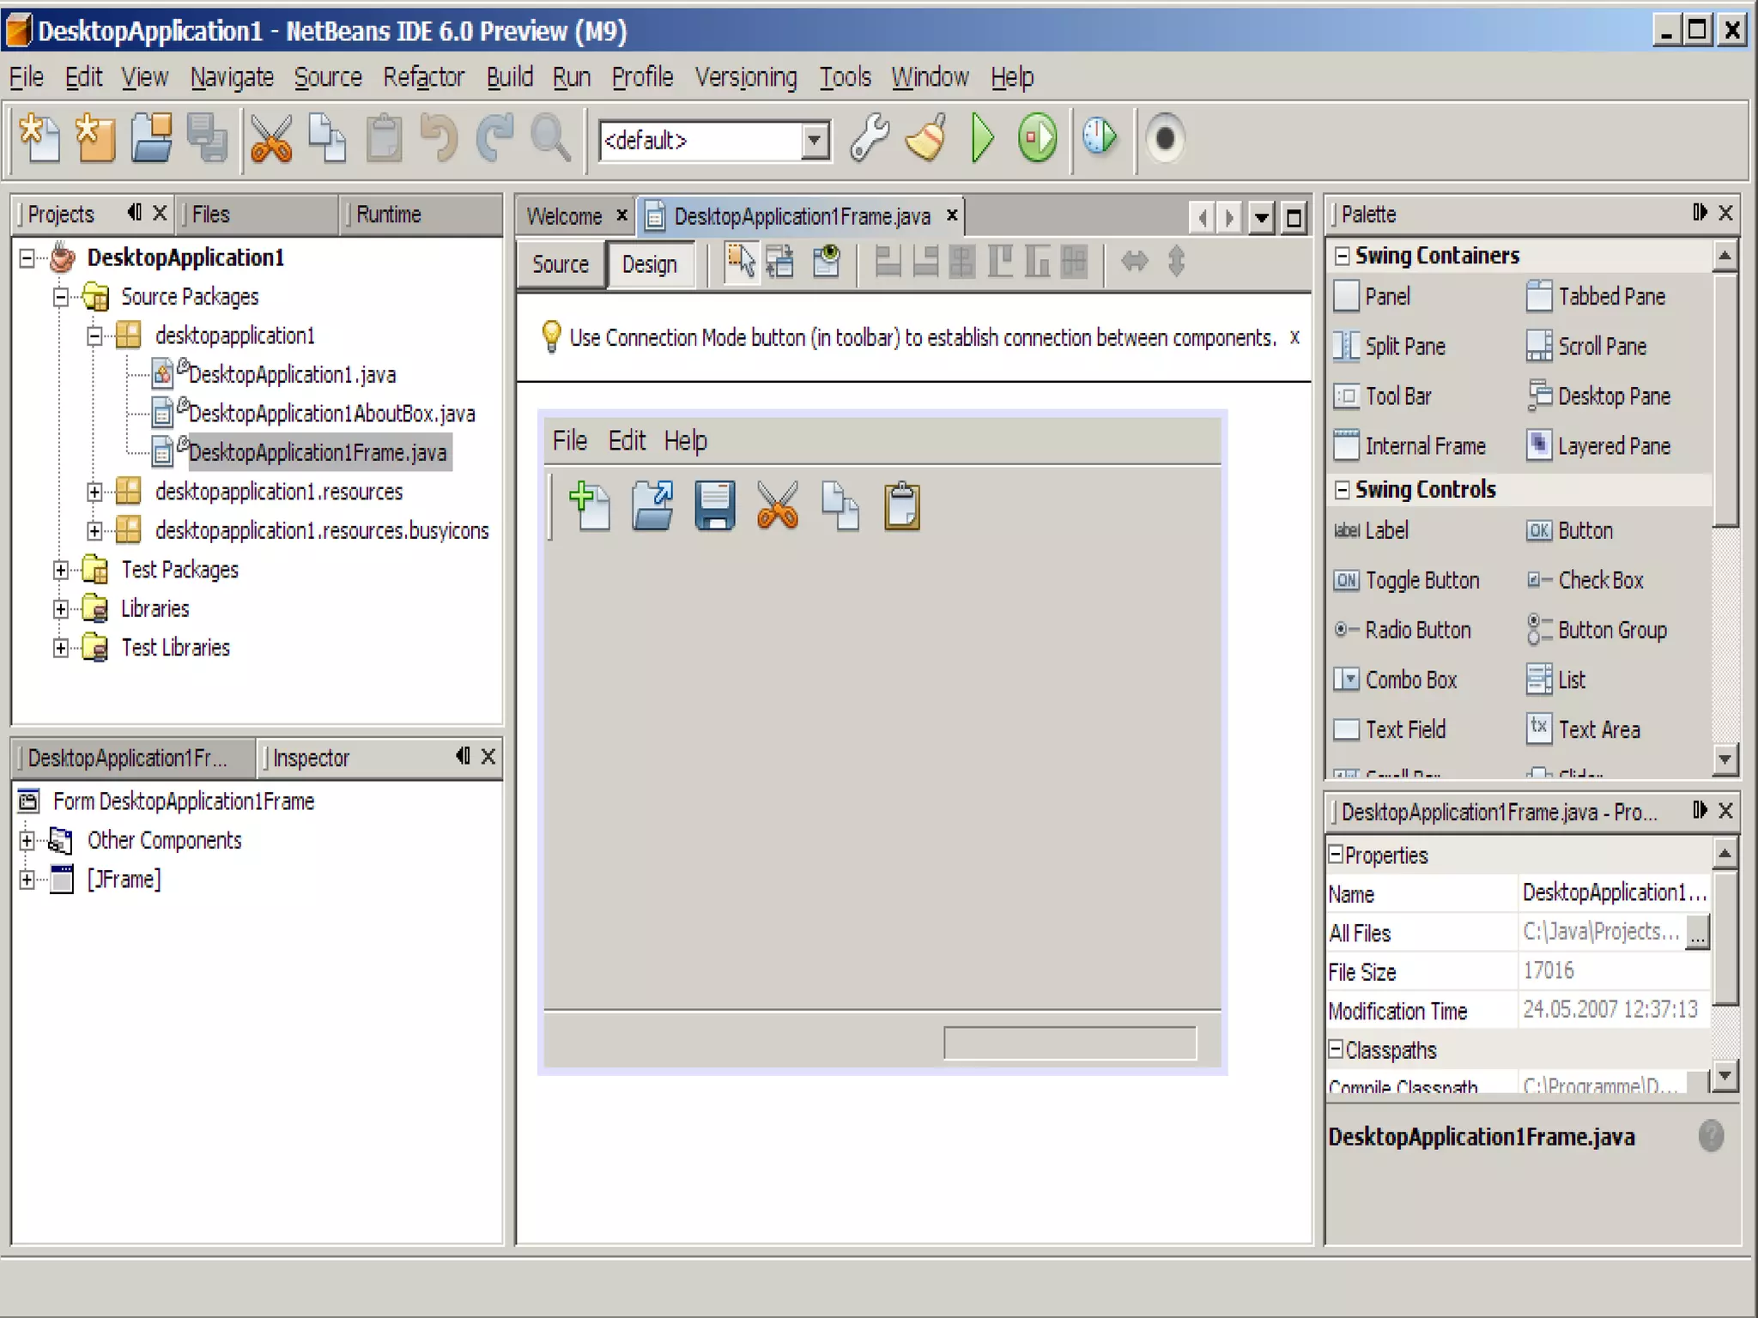Collapse the Swing Containers palette section
The image size is (1758, 1318).
click(1342, 256)
